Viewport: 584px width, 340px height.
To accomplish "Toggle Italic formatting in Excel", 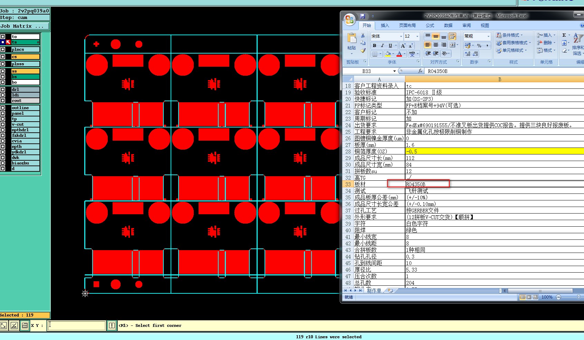I will click(382, 46).
